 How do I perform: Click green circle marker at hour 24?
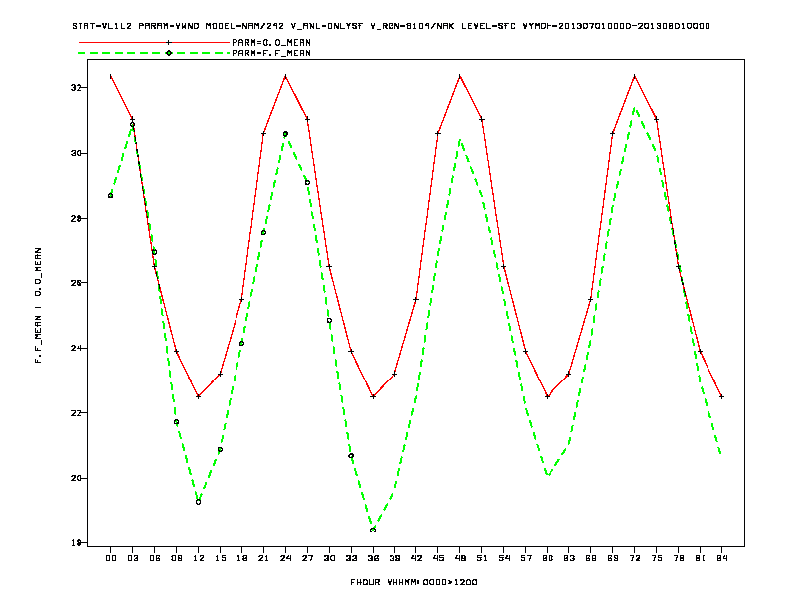(x=285, y=134)
